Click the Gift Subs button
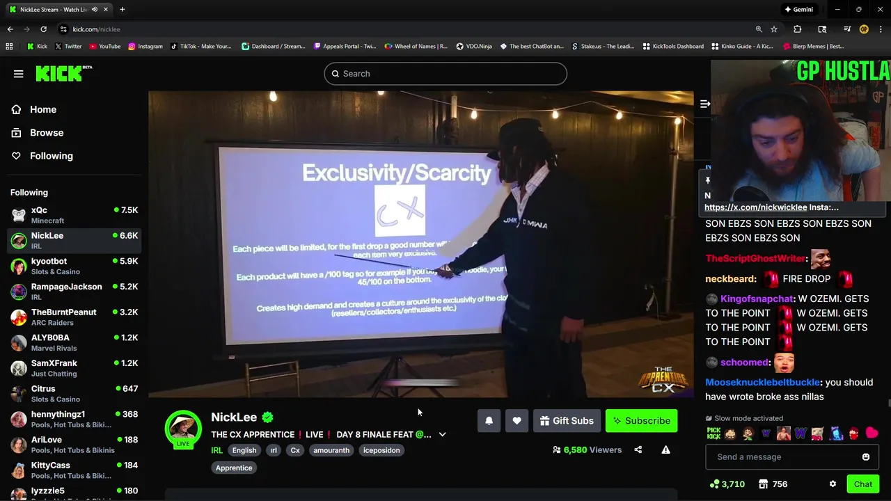The width and height of the screenshot is (891, 501). pyautogui.click(x=567, y=421)
